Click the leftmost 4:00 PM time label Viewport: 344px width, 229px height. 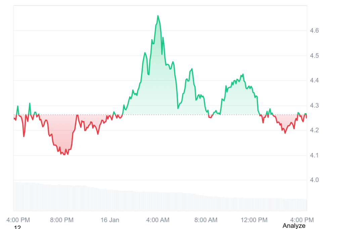click(x=18, y=220)
